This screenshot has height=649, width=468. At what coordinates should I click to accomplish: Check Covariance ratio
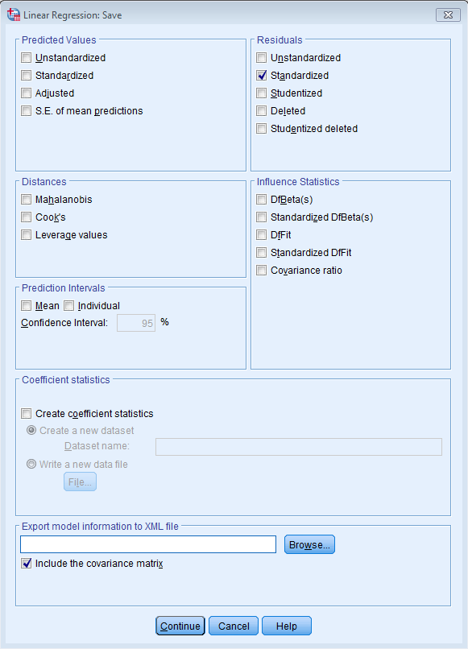[262, 271]
